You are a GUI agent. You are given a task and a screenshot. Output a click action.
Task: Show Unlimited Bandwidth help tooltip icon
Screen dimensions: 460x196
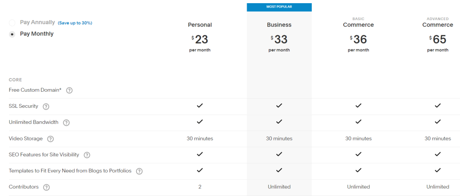click(x=66, y=123)
